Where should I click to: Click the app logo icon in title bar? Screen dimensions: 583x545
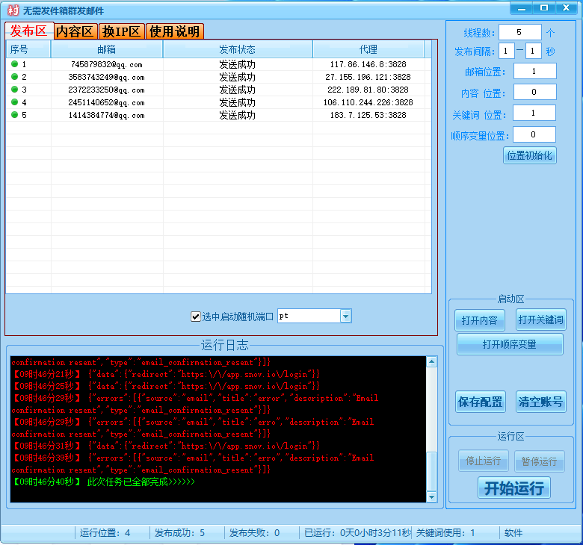pyautogui.click(x=12, y=10)
